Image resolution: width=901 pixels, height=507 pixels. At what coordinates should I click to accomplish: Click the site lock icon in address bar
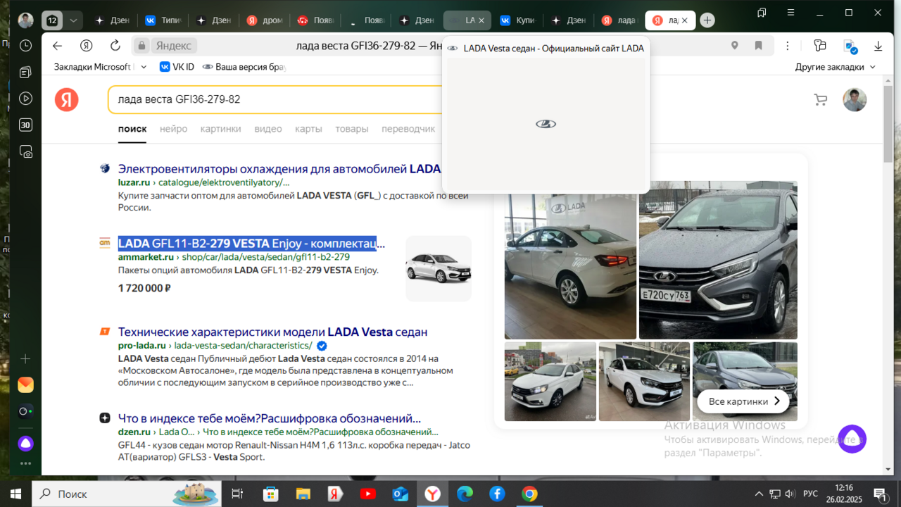[x=142, y=46]
